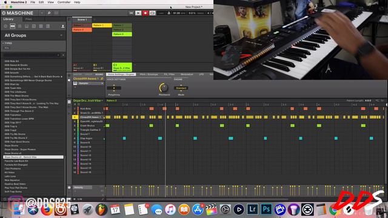Toggle the editor view icon above pattern editor

[x=69, y=102]
